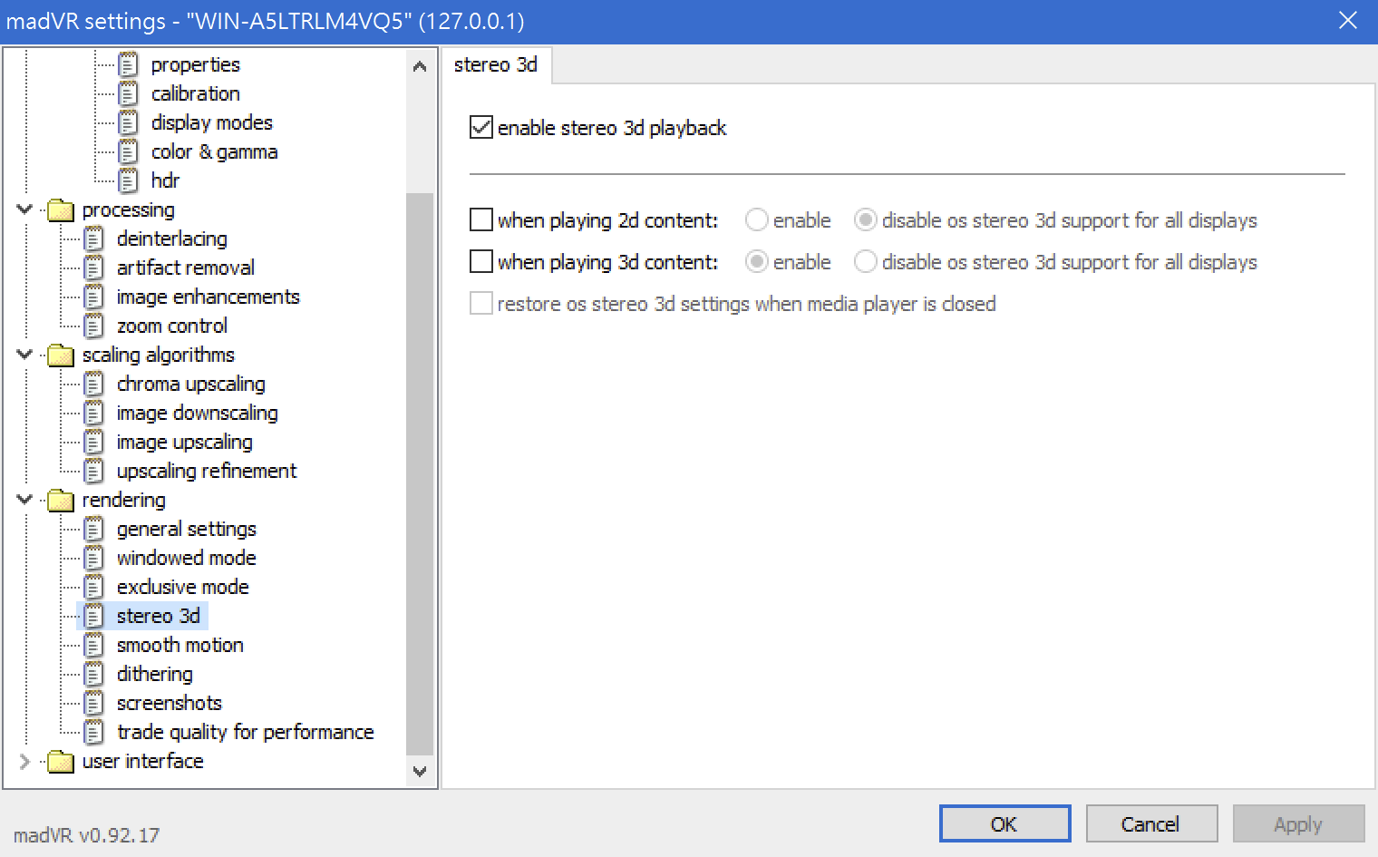
Task: Click the Apply button
Action: [x=1297, y=823]
